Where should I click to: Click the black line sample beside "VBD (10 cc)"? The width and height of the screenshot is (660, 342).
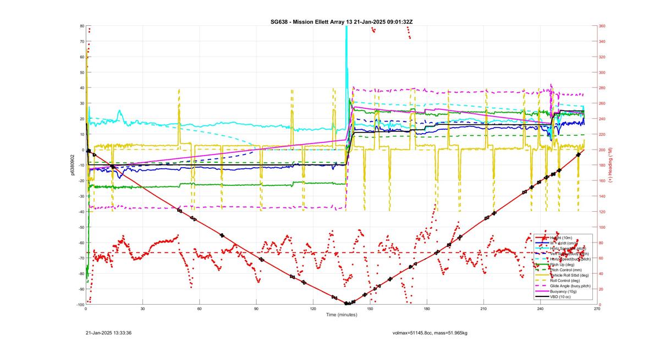pyautogui.click(x=541, y=297)
